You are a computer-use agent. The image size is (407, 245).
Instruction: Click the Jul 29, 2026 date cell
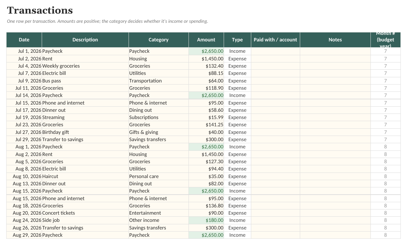tap(24, 139)
